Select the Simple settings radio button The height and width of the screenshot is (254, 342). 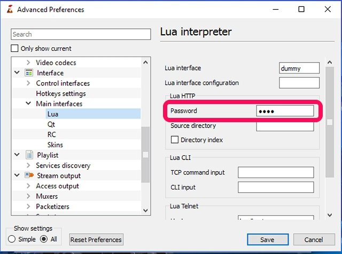point(12,240)
